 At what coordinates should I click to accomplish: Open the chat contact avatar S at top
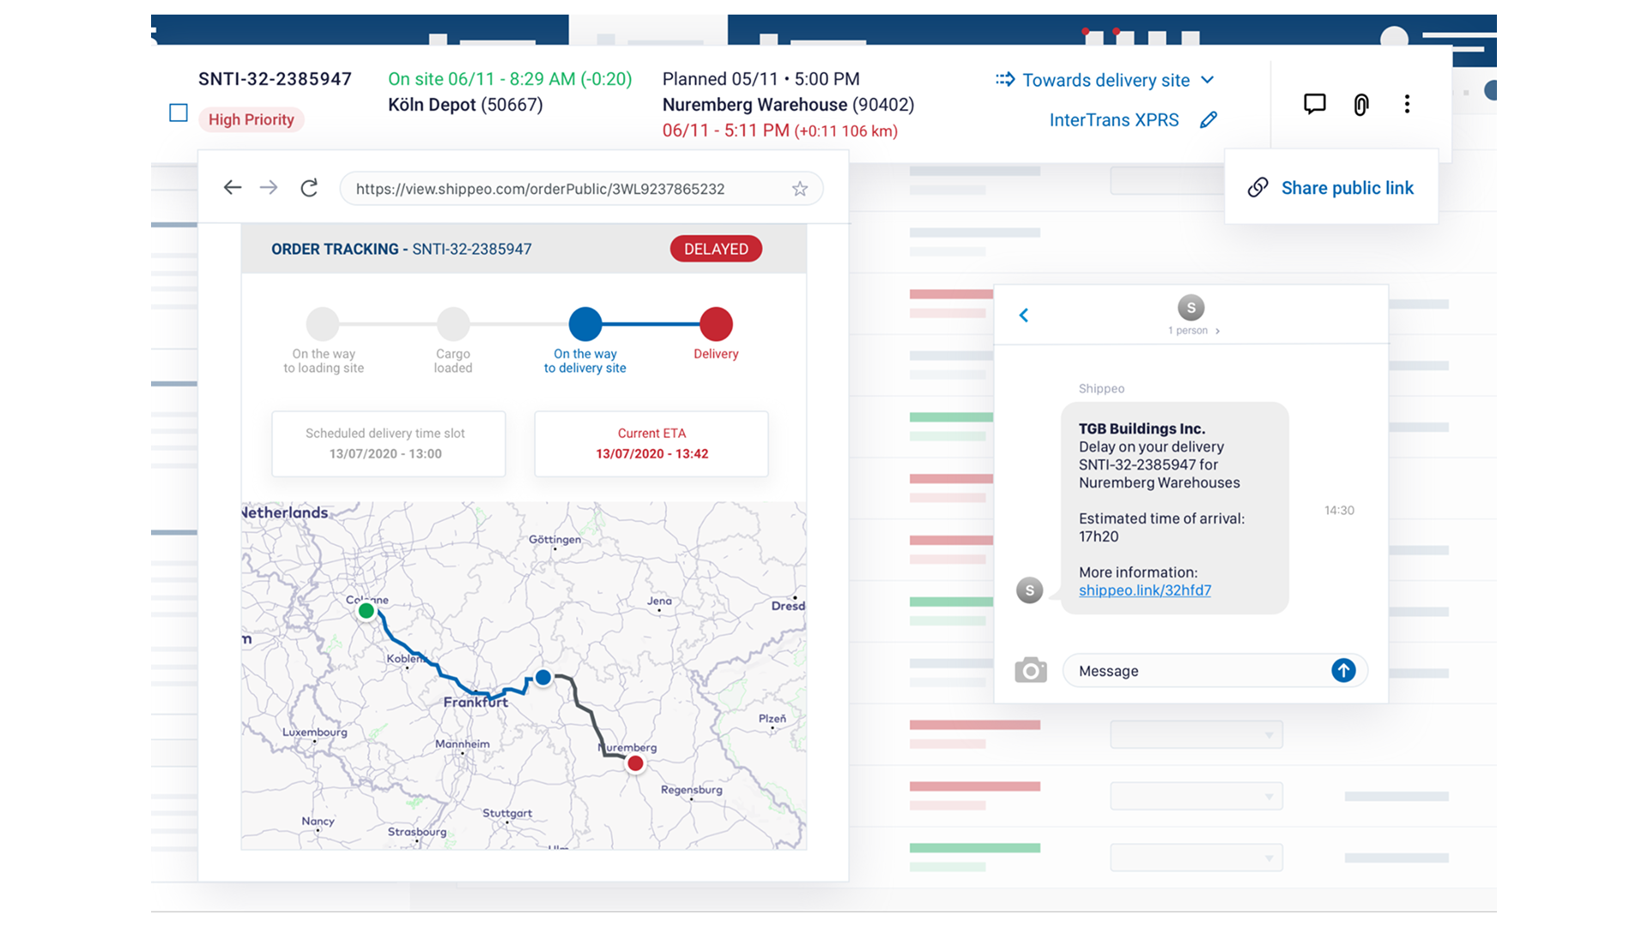(1191, 307)
